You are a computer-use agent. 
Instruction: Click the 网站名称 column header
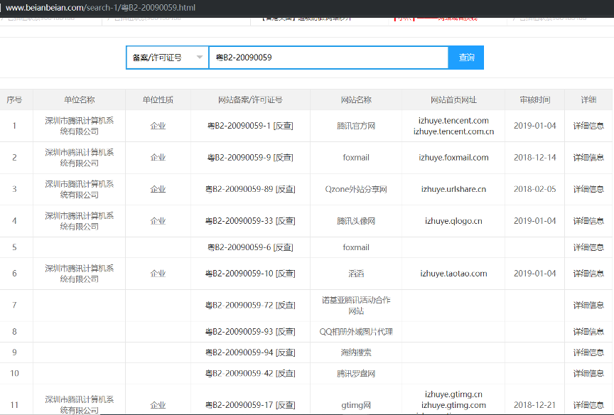(356, 99)
